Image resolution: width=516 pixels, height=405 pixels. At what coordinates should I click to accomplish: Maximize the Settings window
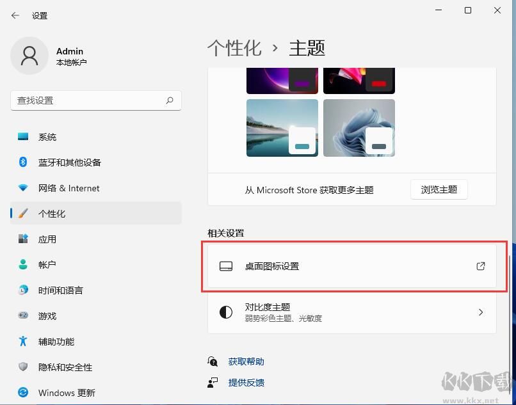(x=467, y=10)
